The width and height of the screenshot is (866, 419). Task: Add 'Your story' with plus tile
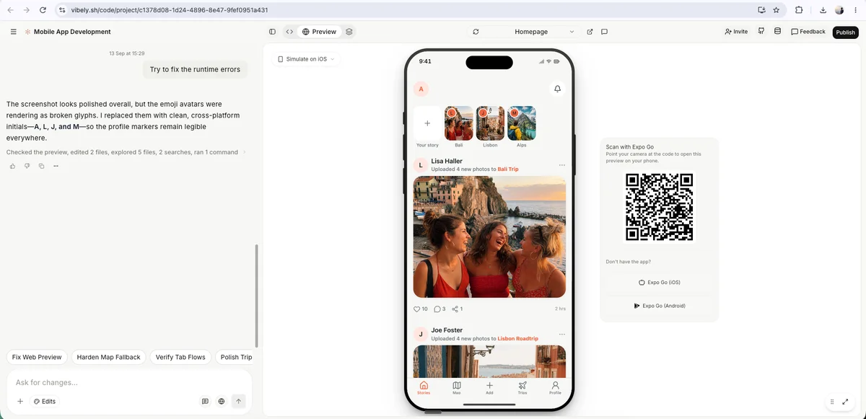427,123
